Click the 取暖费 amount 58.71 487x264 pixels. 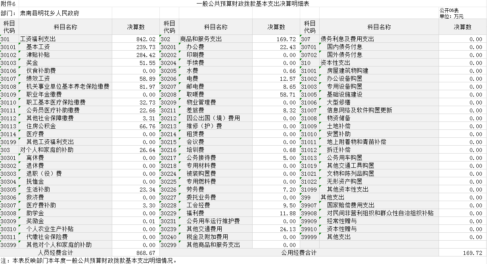click(276, 94)
